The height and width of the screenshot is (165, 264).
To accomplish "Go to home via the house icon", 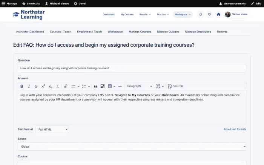I will [218, 14].
